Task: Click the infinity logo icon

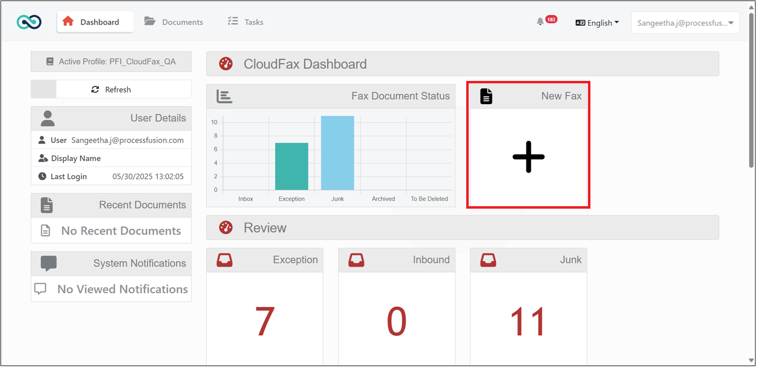Action: 29,22
